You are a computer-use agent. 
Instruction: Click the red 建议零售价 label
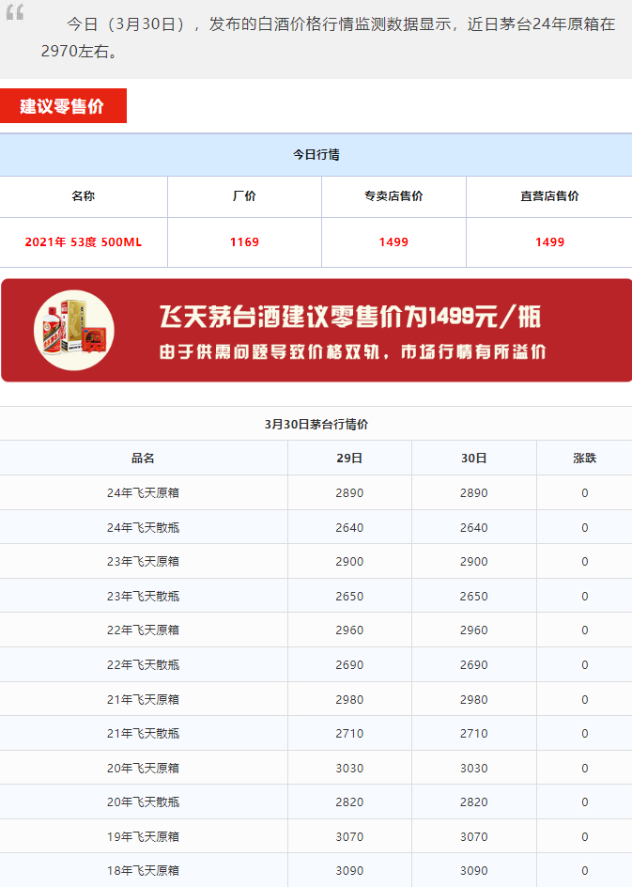click(x=63, y=106)
